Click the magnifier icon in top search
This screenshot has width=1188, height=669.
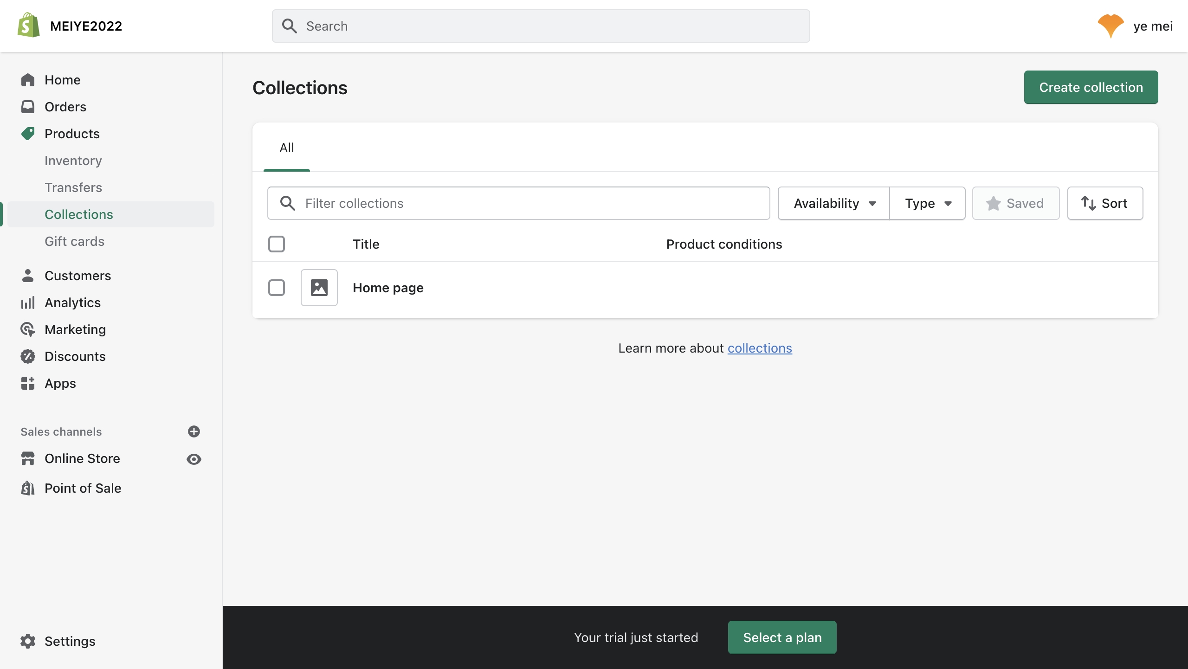[x=290, y=26]
